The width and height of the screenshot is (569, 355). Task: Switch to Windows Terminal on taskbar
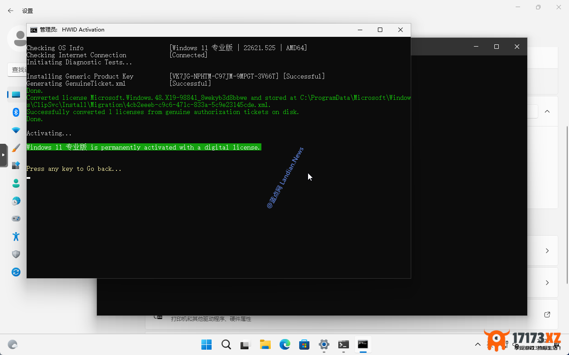coord(344,344)
